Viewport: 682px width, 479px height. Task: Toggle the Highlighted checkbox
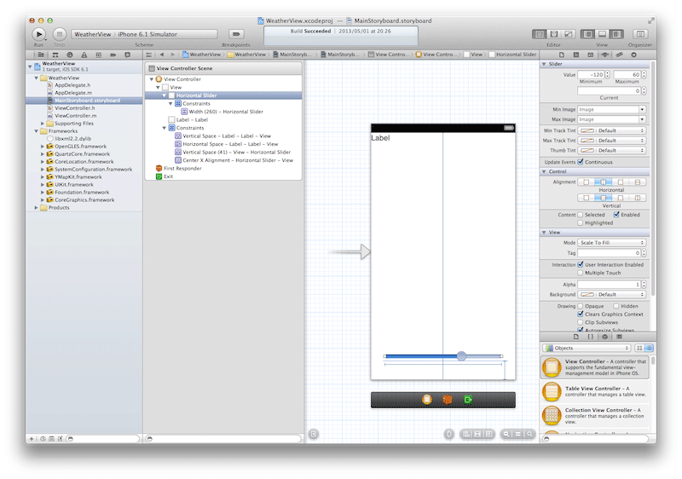point(581,223)
